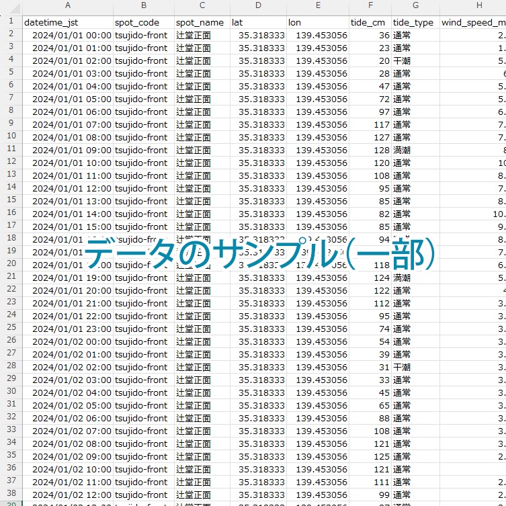The height and width of the screenshot is (506, 506).
Task: Select cell 2024/01/01 09:00
Action: click(68, 150)
